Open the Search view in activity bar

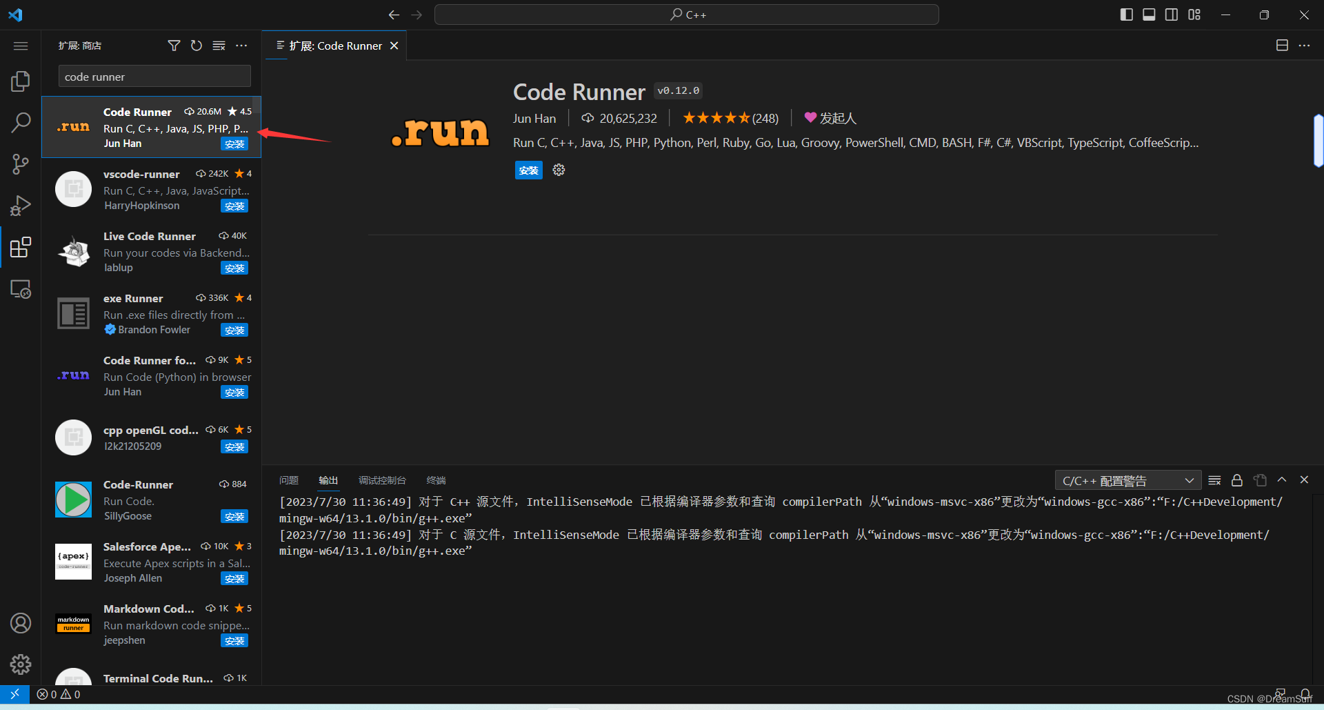tap(21, 123)
